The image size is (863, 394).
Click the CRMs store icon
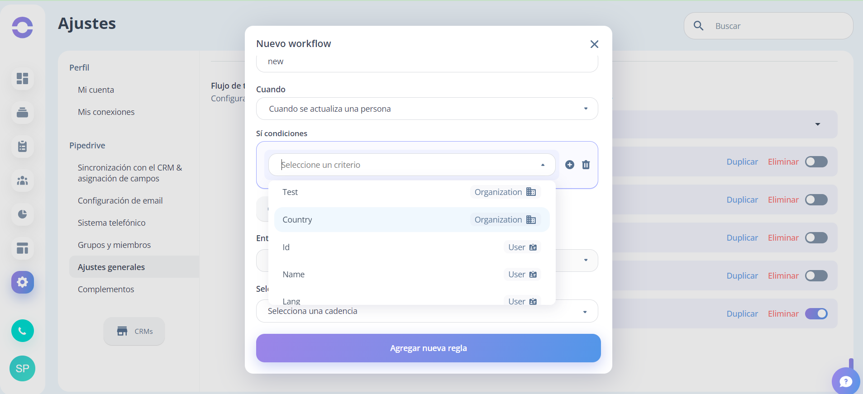click(122, 331)
